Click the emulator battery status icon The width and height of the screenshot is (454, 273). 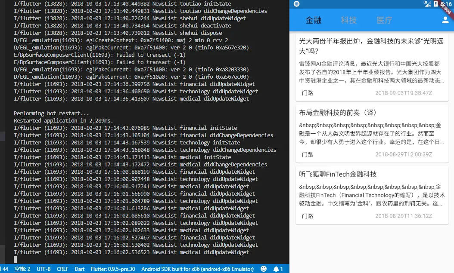coord(436,4)
